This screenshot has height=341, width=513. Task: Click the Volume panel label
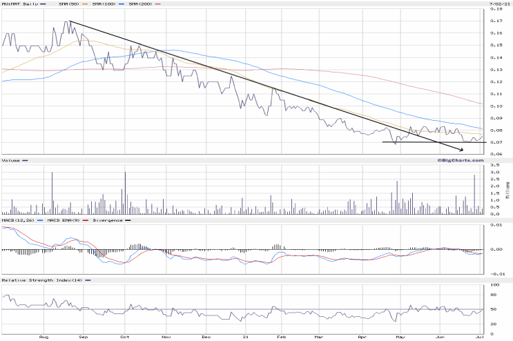(11, 162)
